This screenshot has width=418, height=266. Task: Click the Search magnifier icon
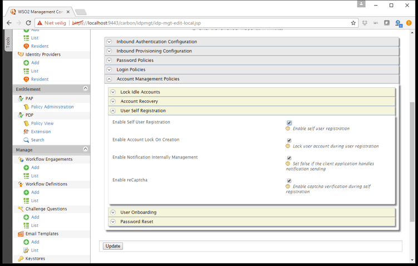point(26,140)
